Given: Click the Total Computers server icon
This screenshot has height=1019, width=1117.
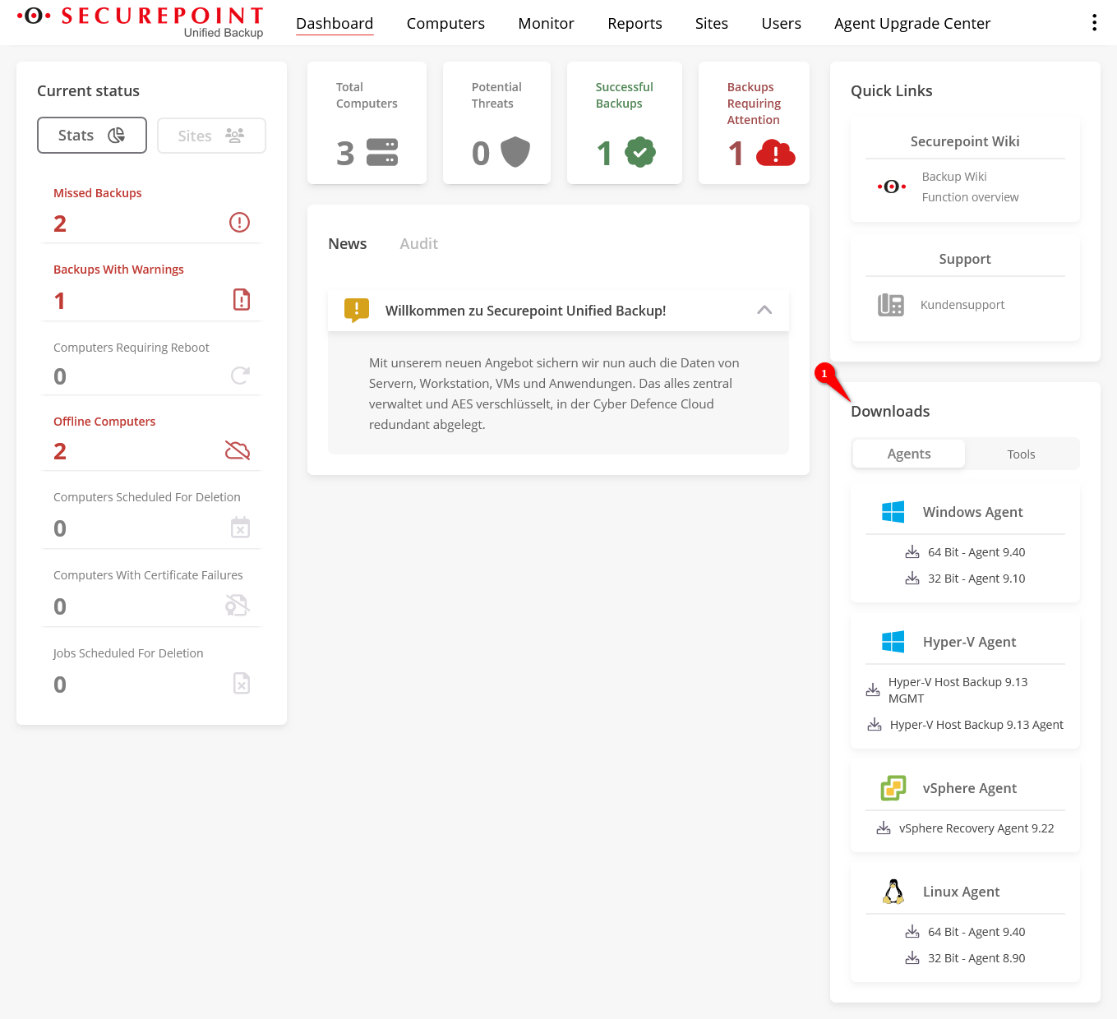Looking at the screenshot, I should [x=381, y=153].
